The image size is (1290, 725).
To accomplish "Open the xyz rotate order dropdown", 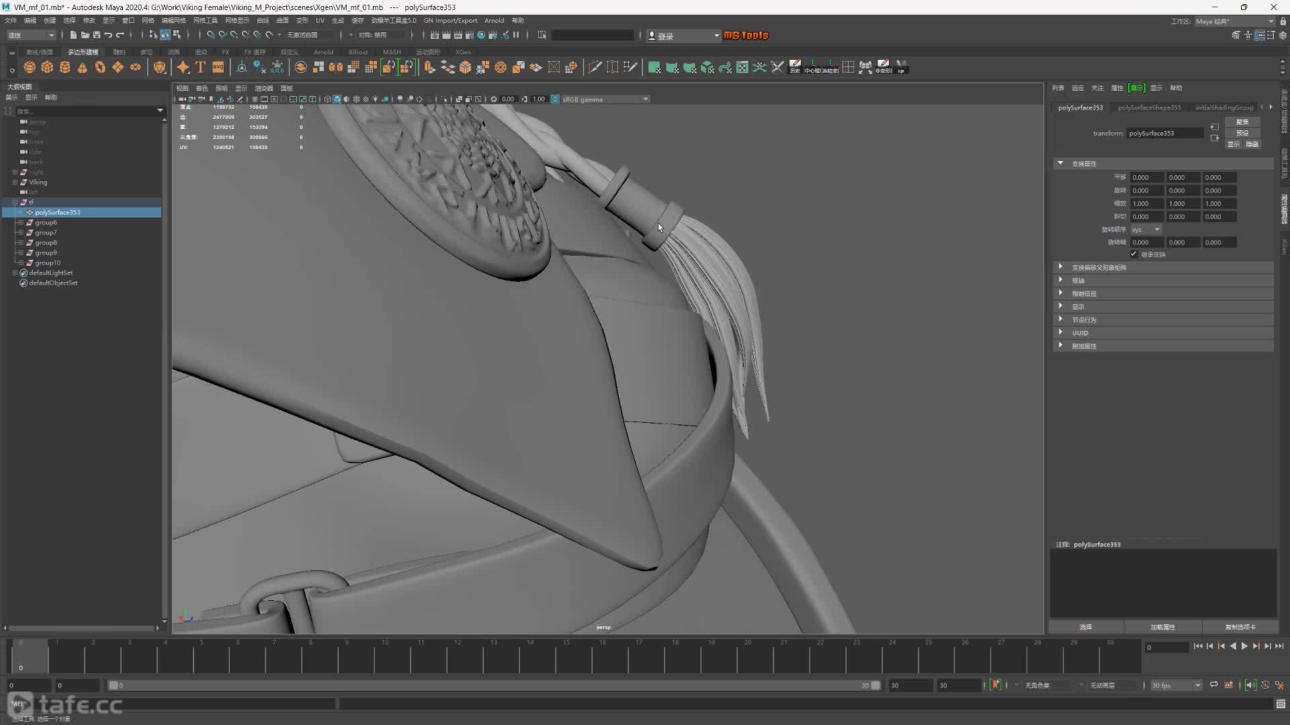I will coord(1146,230).
